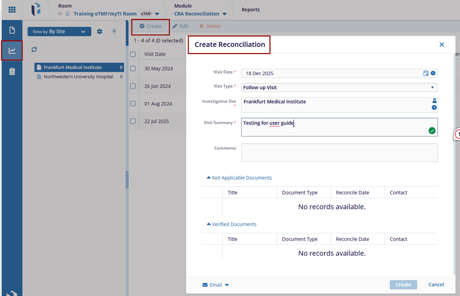Open the Visit Date calendar picker icon

[425, 73]
